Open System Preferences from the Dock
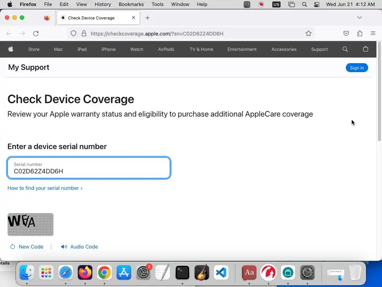Image resolution: width=382 pixels, height=287 pixels. 143,272
